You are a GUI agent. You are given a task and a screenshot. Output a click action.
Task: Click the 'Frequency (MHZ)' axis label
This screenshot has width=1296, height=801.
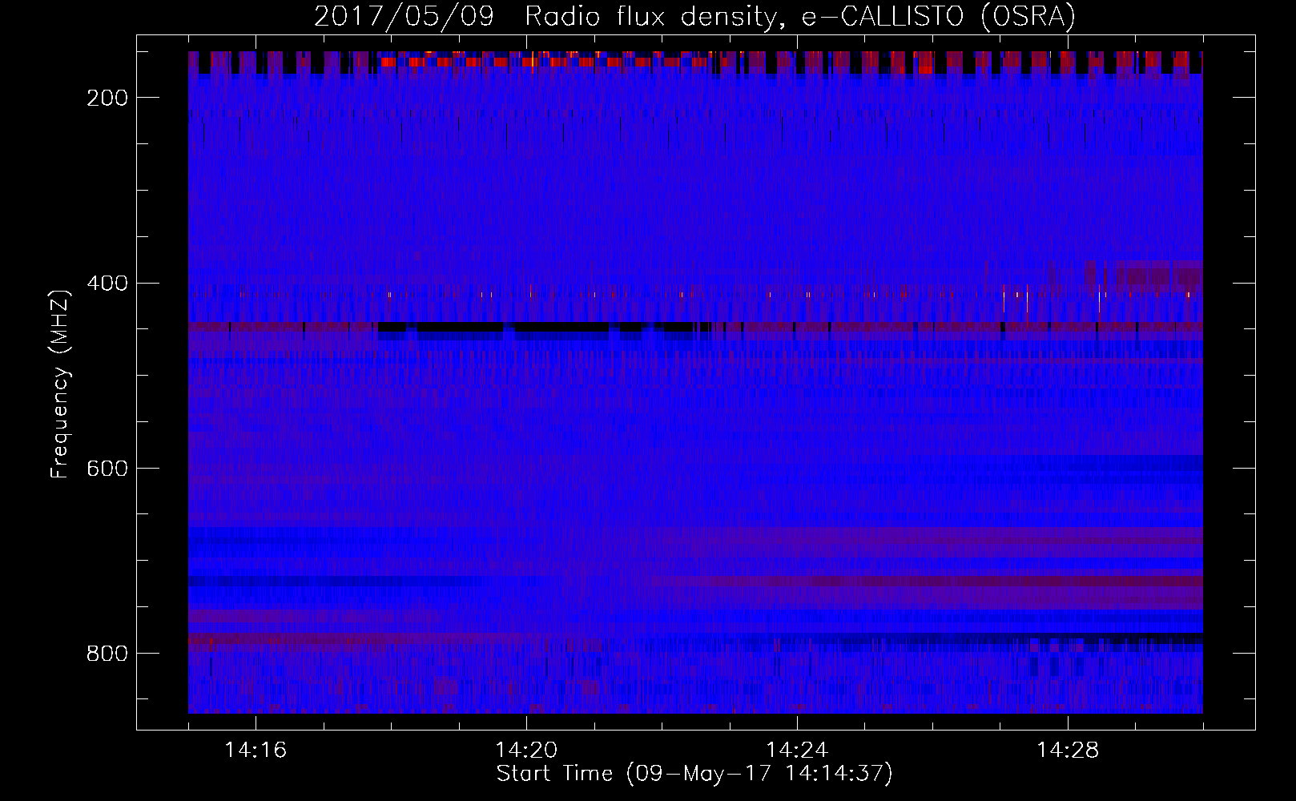[60, 384]
